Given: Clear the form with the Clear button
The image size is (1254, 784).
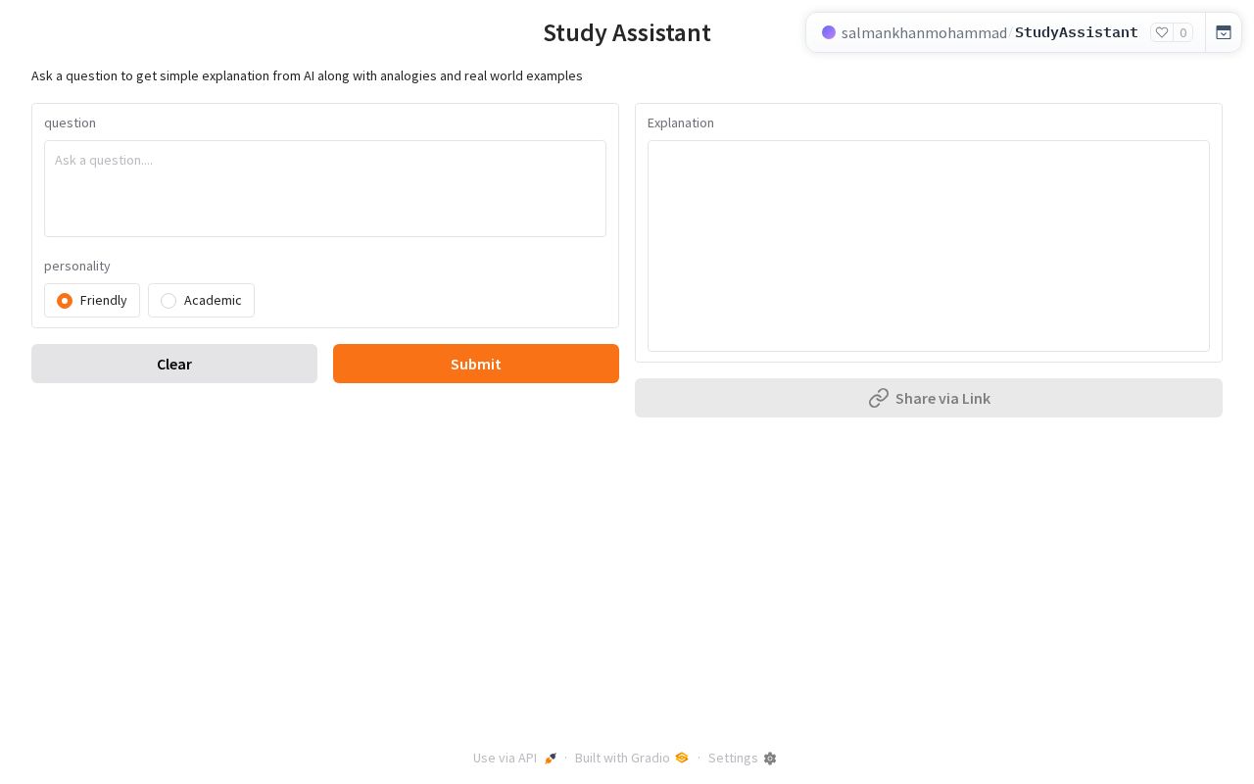Looking at the screenshot, I should pyautogui.click(x=174, y=364).
